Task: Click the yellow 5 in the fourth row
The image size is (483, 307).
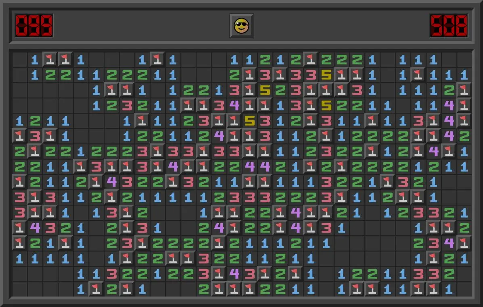Action: [x=326, y=106]
